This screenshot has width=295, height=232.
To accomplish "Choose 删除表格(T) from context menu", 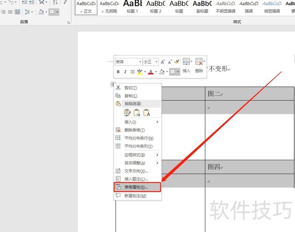I will 138,130.
